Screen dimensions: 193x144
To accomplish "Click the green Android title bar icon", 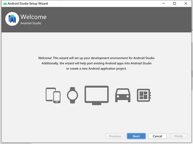I will tap(5, 3).
